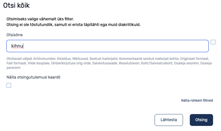Expand filters via Näita rohkem filtreid
This screenshot has height=131, width=221.
pyautogui.click(x=197, y=101)
